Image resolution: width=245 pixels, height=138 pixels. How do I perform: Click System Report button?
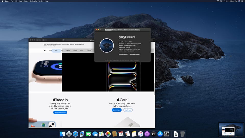tap(124, 55)
